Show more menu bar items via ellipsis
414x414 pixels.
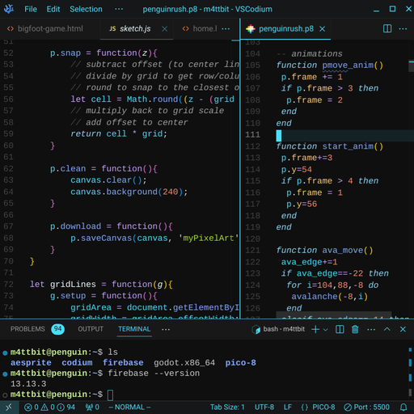119,9
